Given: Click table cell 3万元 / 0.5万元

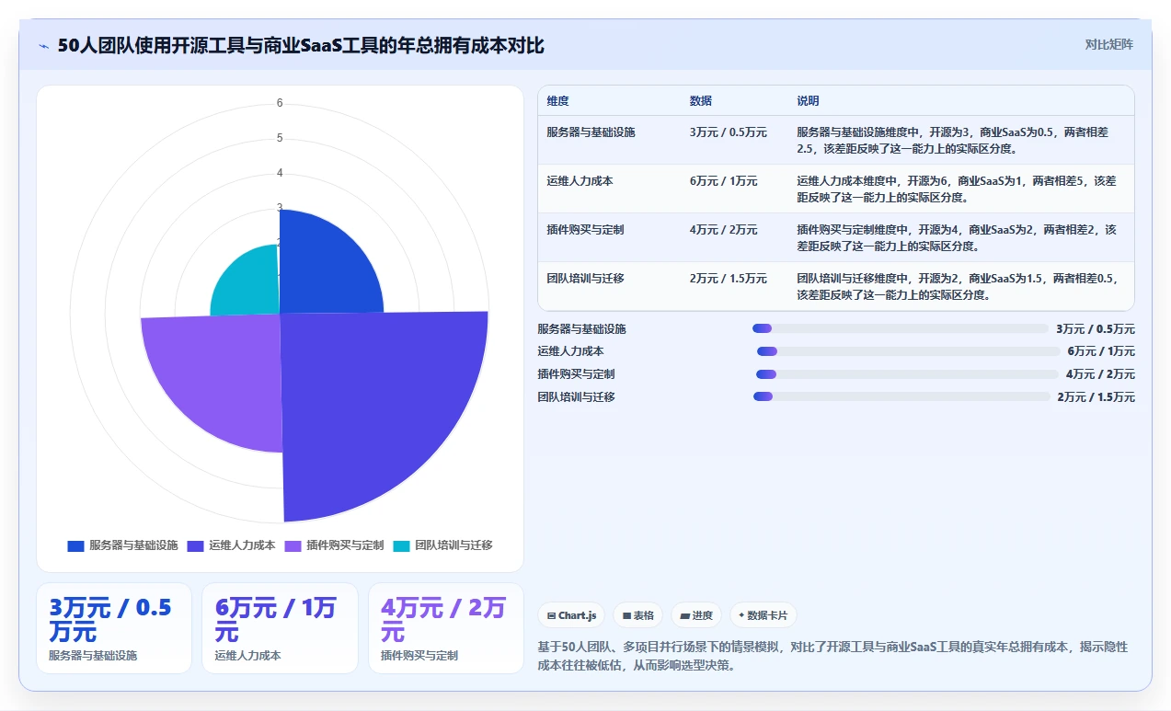Looking at the screenshot, I should pos(729,132).
